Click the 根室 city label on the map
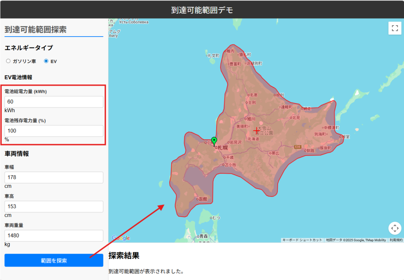Screen dimensions: 404x280 (346, 137)
